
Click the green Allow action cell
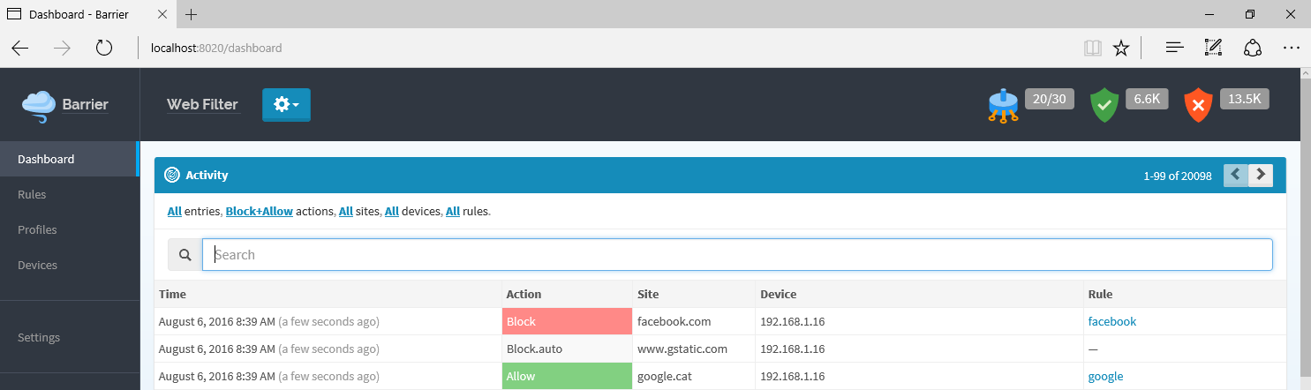567,377
